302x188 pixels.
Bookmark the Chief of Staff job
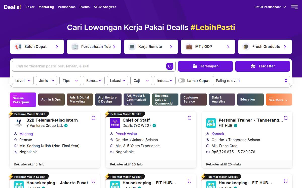(x=190, y=118)
